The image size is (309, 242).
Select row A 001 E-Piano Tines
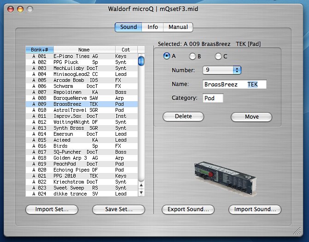(82, 56)
